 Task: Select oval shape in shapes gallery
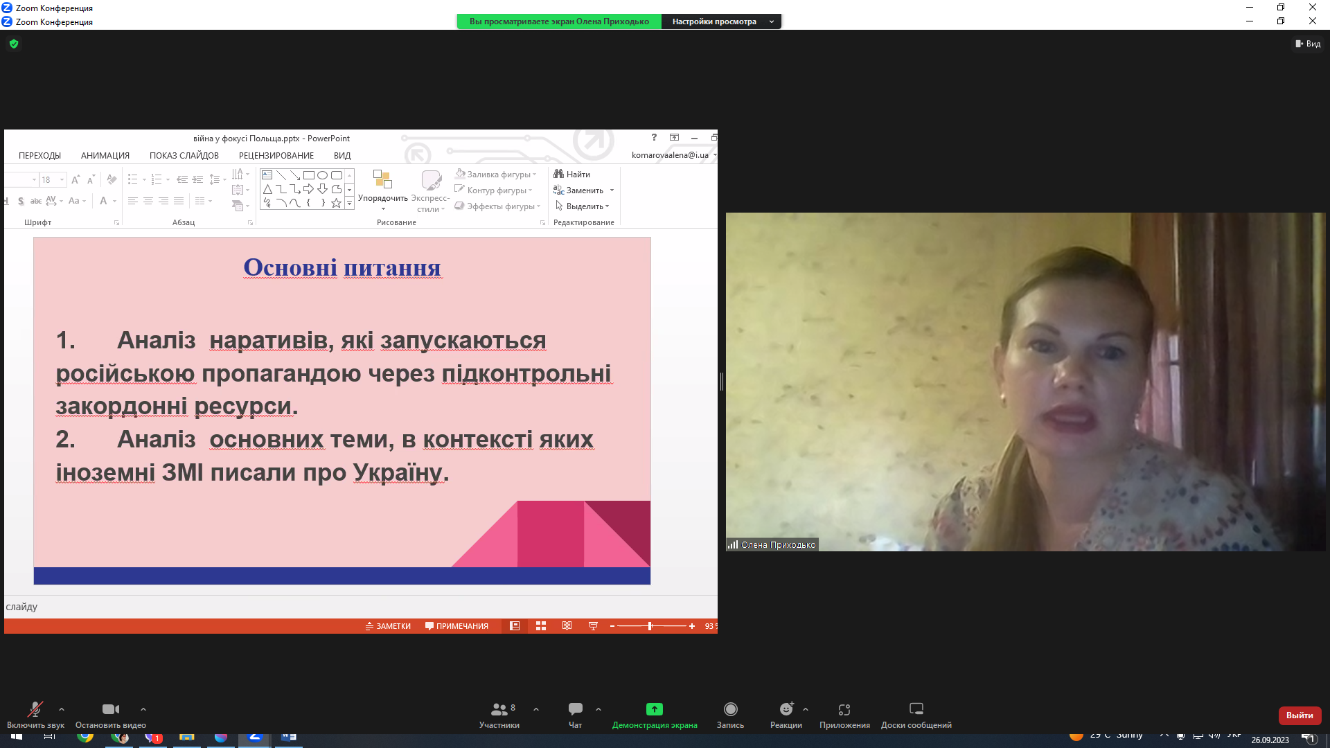[x=322, y=175]
